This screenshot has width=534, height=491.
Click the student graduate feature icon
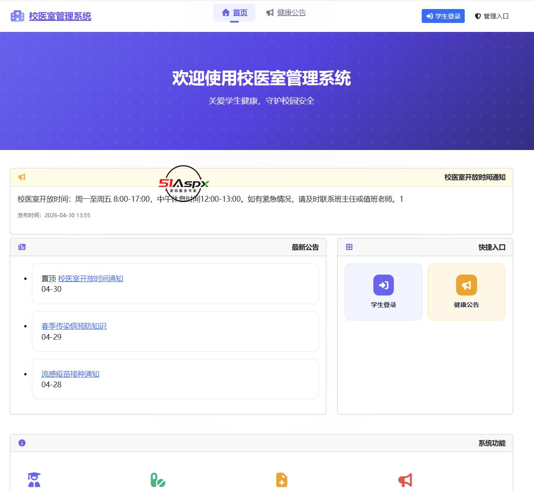tap(34, 480)
